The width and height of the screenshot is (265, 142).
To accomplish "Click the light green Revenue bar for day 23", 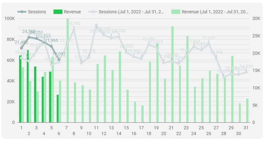I will coord(187,79).
